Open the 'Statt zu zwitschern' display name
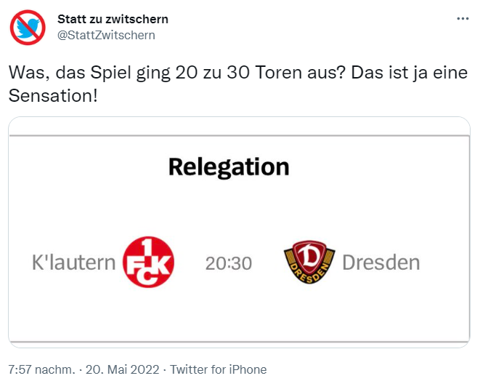This screenshot has width=480, height=389. 113,19
